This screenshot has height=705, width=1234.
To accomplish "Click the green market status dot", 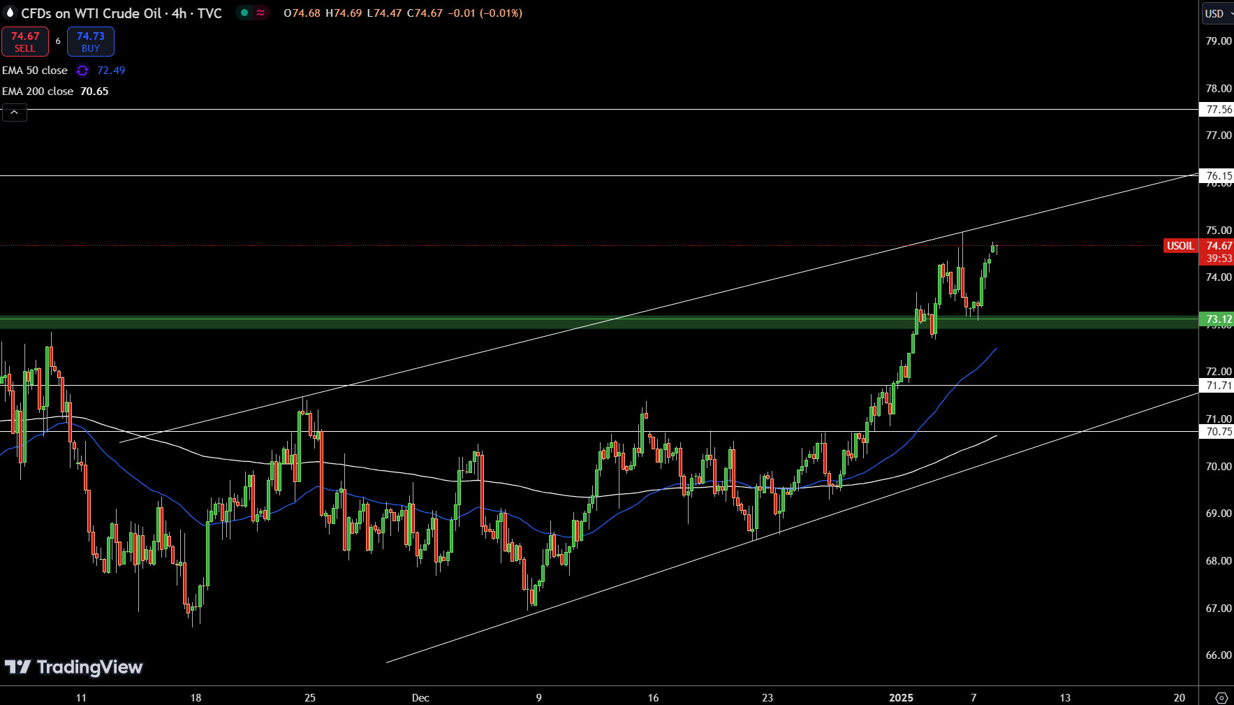I will pyautogui.click(x=244, y=13).
